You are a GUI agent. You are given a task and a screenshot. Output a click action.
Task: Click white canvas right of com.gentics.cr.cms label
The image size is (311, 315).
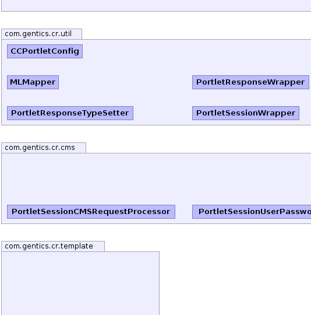pyautogui.click(x=199, y=148)
